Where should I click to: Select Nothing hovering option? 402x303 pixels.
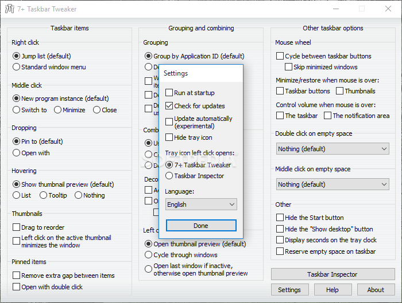78,195
